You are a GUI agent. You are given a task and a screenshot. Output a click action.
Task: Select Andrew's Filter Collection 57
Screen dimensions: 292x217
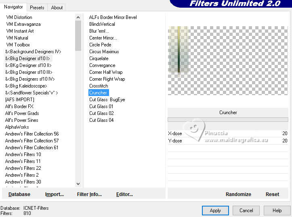coord(32,141)
